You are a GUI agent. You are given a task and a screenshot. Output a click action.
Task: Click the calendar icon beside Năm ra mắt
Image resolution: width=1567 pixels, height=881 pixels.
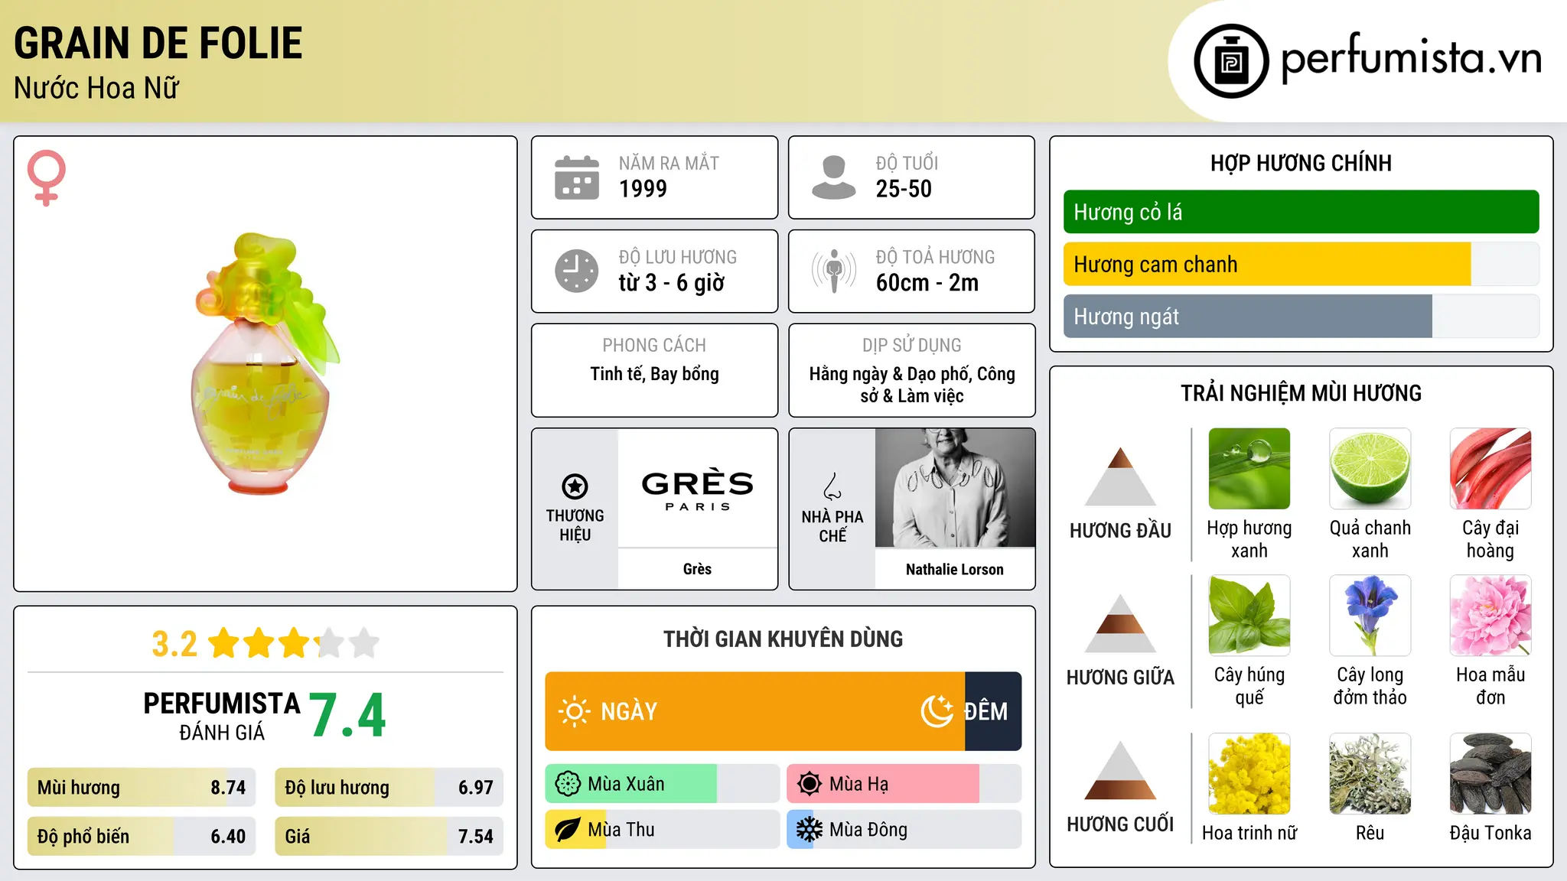[x=577, y=177]
